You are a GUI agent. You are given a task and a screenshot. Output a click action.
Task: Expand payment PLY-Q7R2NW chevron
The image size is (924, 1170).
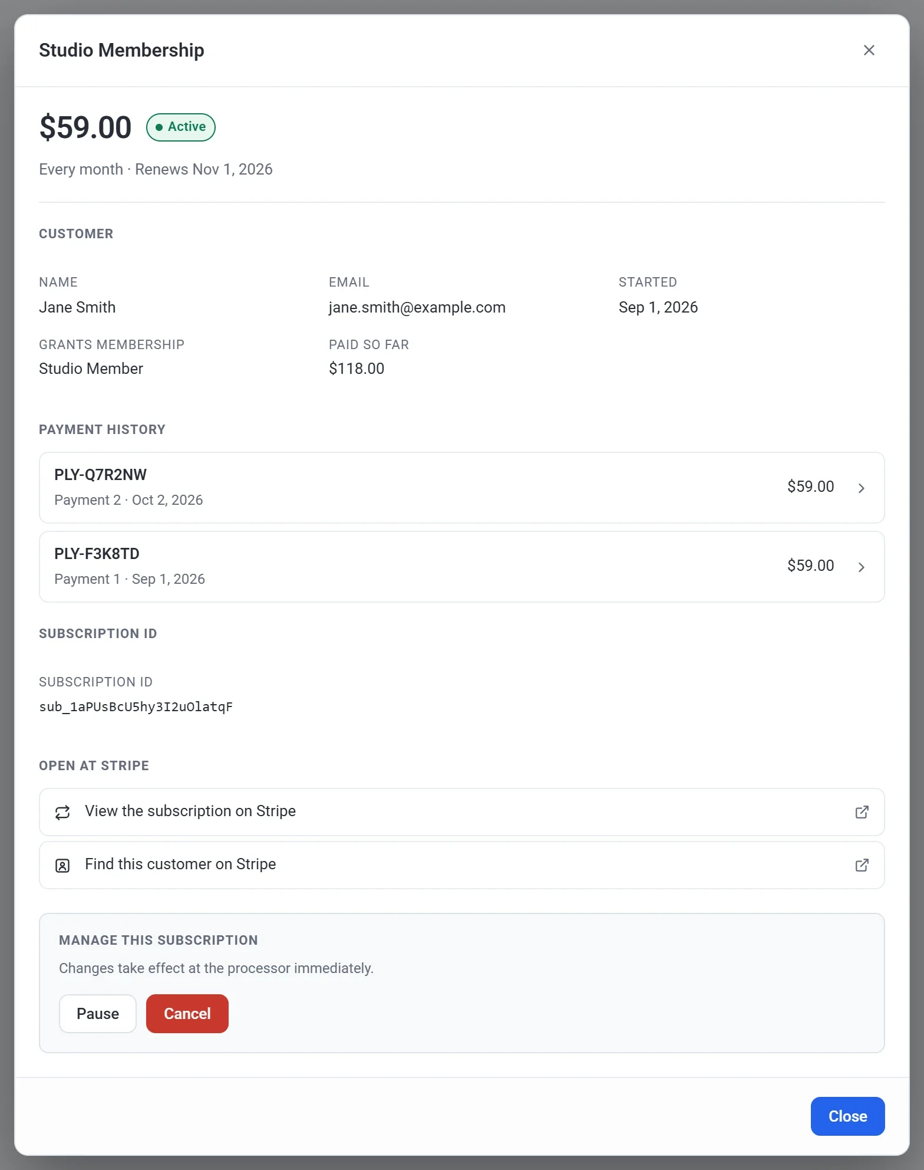click(862, 488)
